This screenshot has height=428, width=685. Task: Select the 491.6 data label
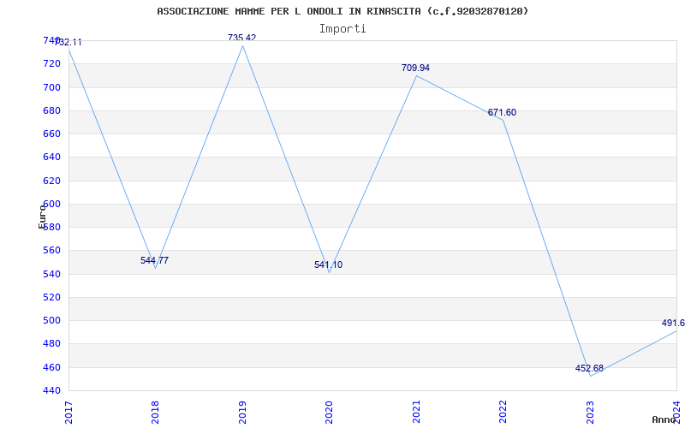[673, 323]
